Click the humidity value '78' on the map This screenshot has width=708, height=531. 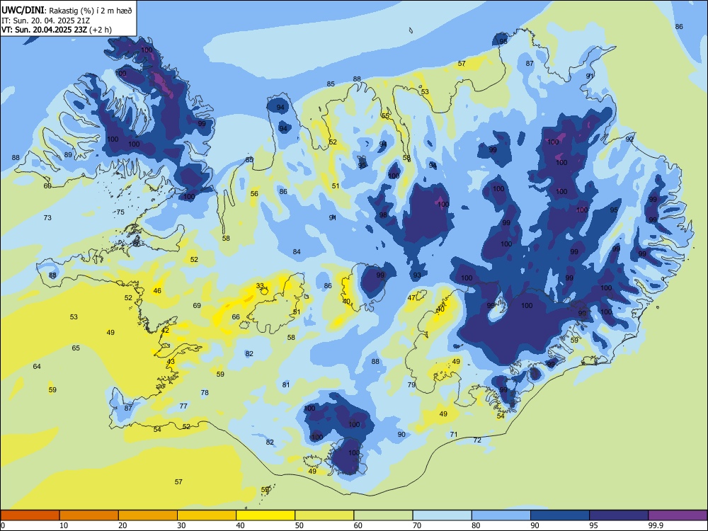point(205,393)
